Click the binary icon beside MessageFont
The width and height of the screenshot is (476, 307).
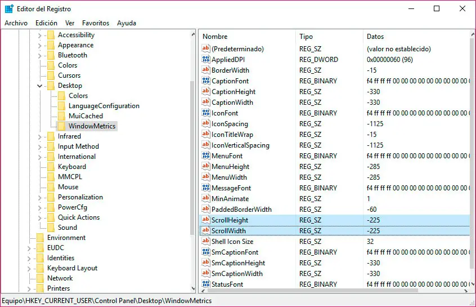[206, 188]
